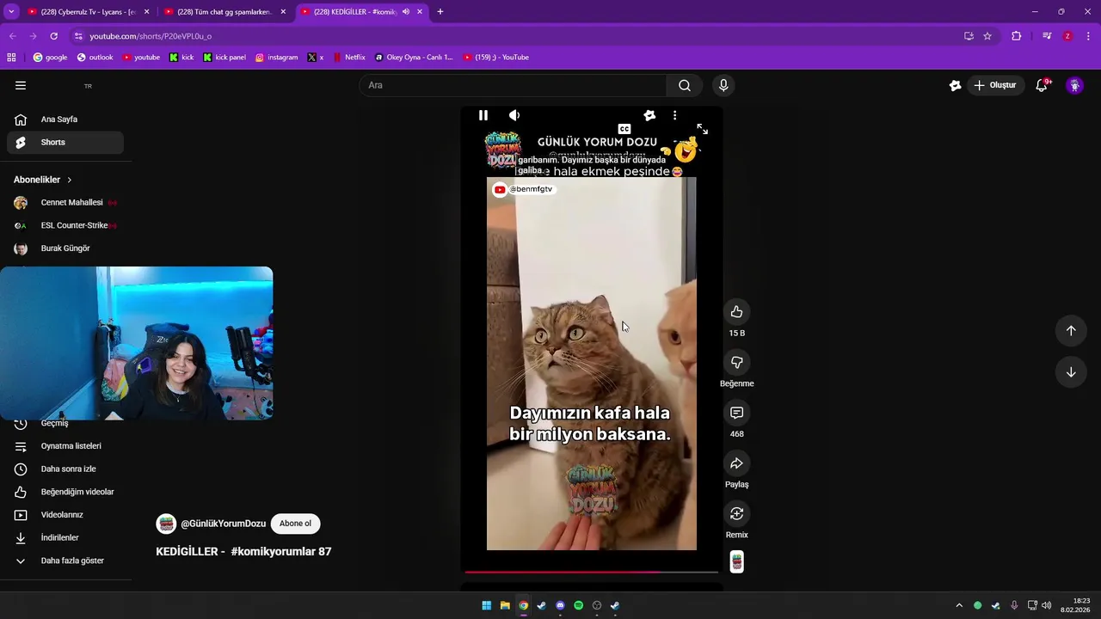Image resolution: width=1101 pixels, height=619 pixels.
Task: Open YouTube notifications bell
Action: (1042, 85)
